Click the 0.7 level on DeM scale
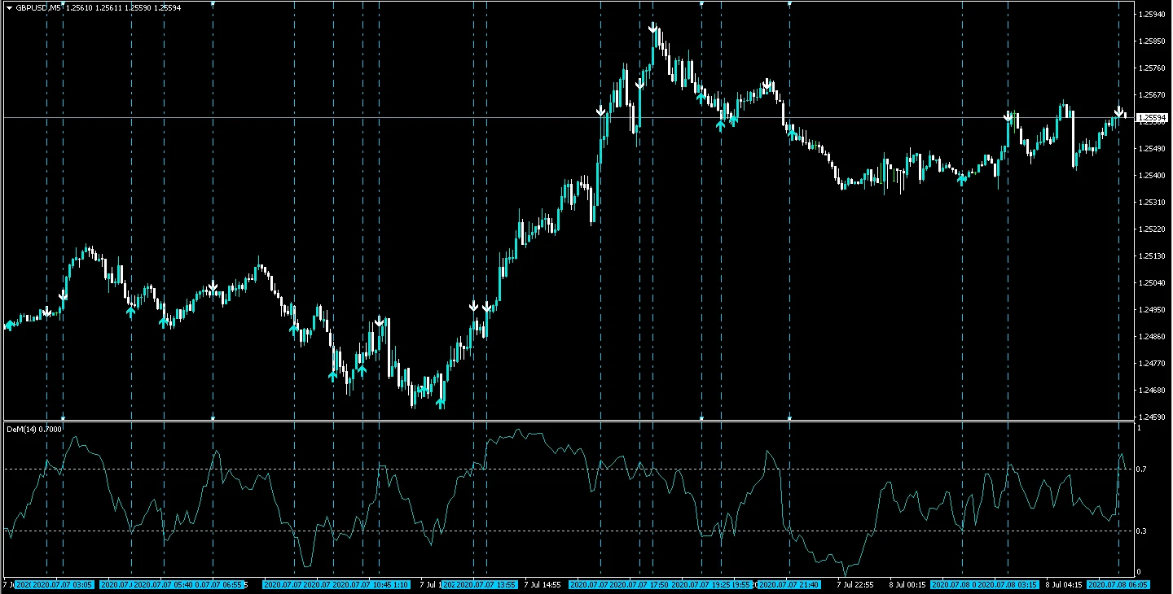 point(1142,470)
